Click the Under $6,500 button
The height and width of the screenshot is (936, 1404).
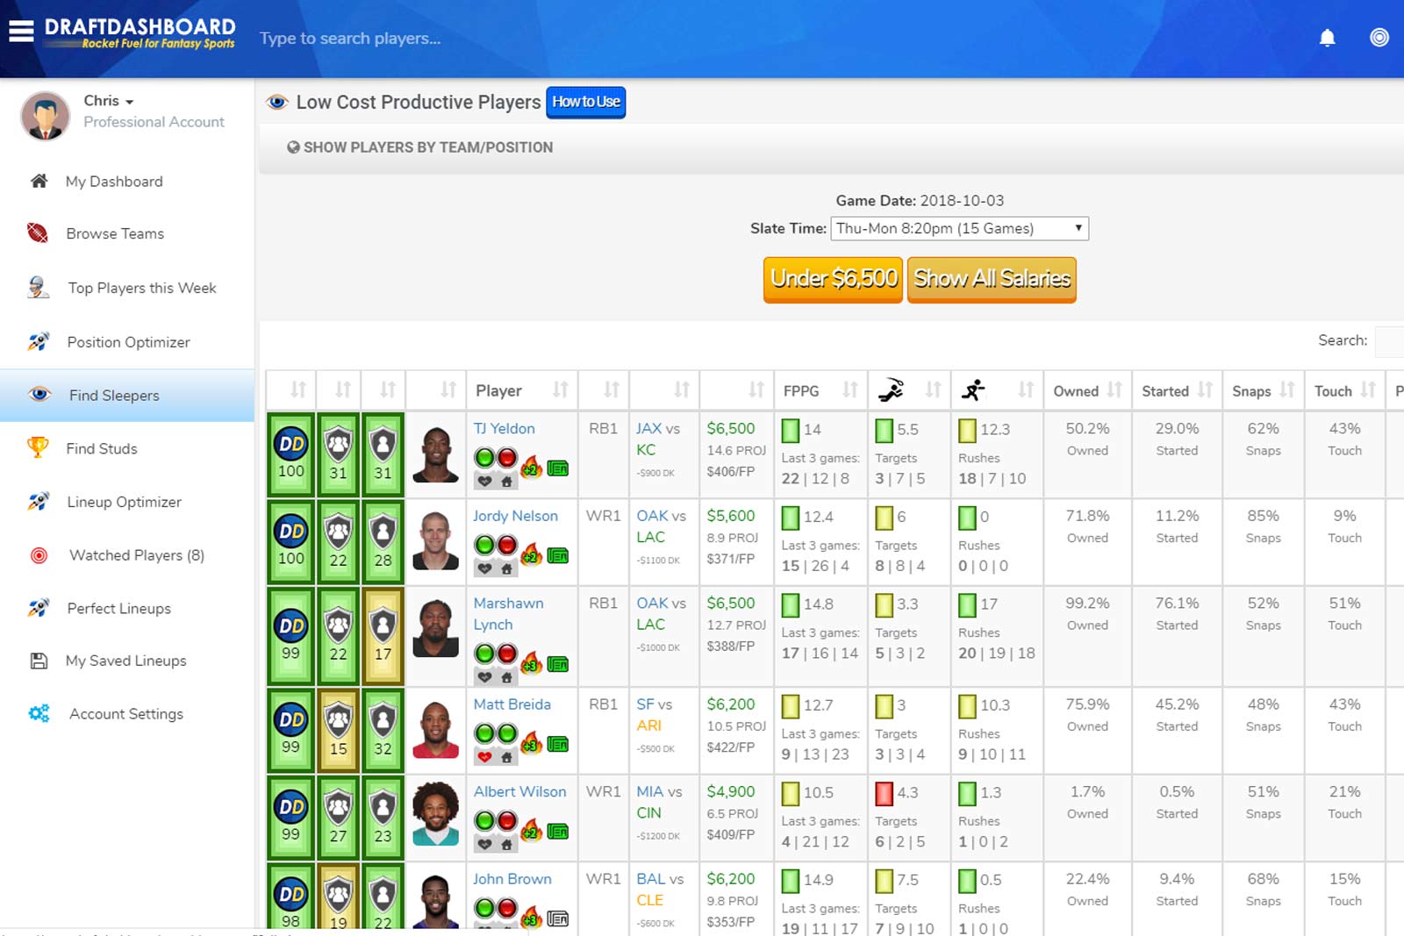click(833, 279)
